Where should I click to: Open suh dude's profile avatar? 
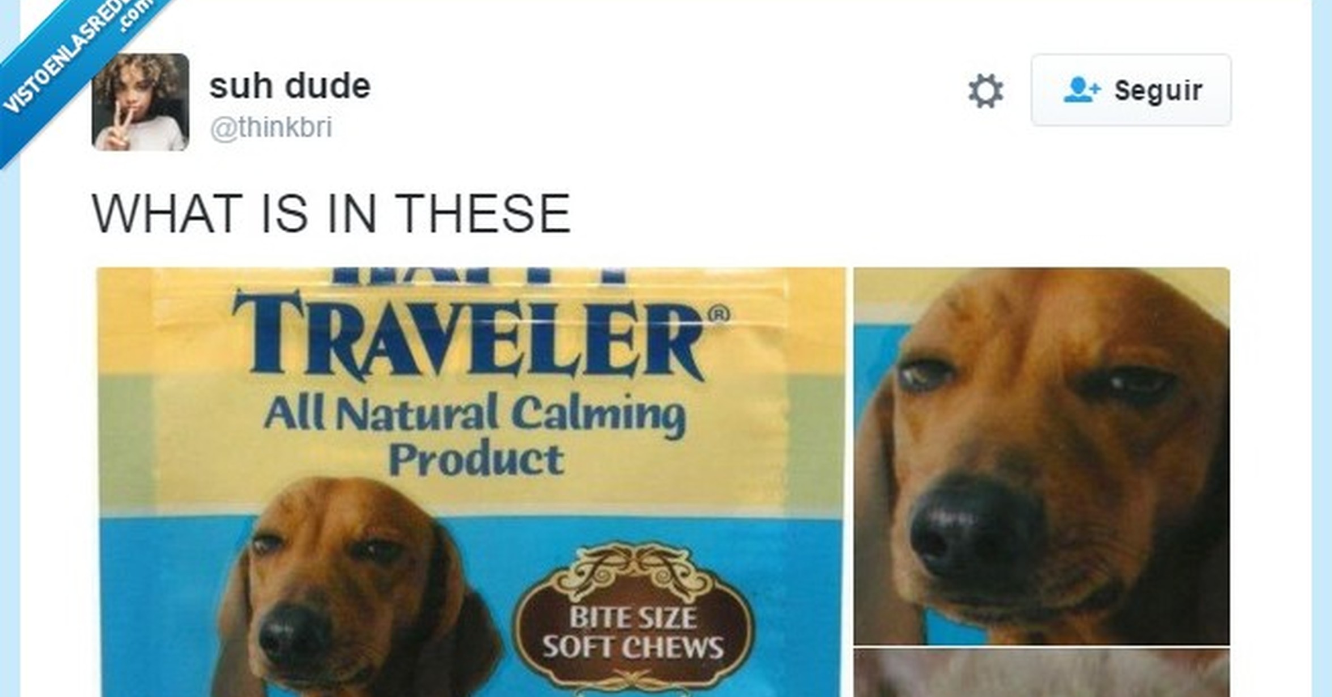click(141, 102)
